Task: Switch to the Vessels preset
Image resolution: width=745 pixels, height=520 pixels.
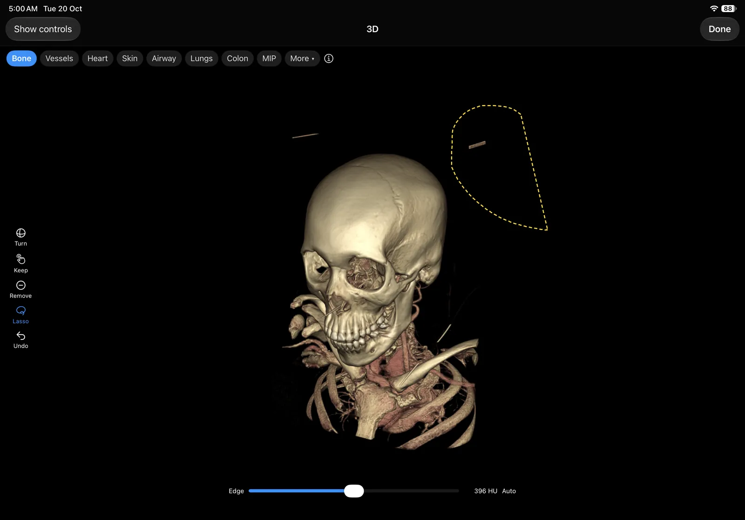Action: [x=59, y=58]
